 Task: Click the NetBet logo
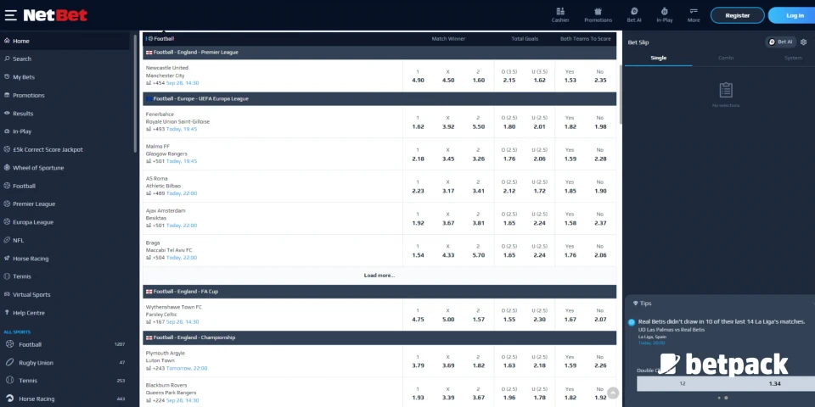(x=55, y=15)
